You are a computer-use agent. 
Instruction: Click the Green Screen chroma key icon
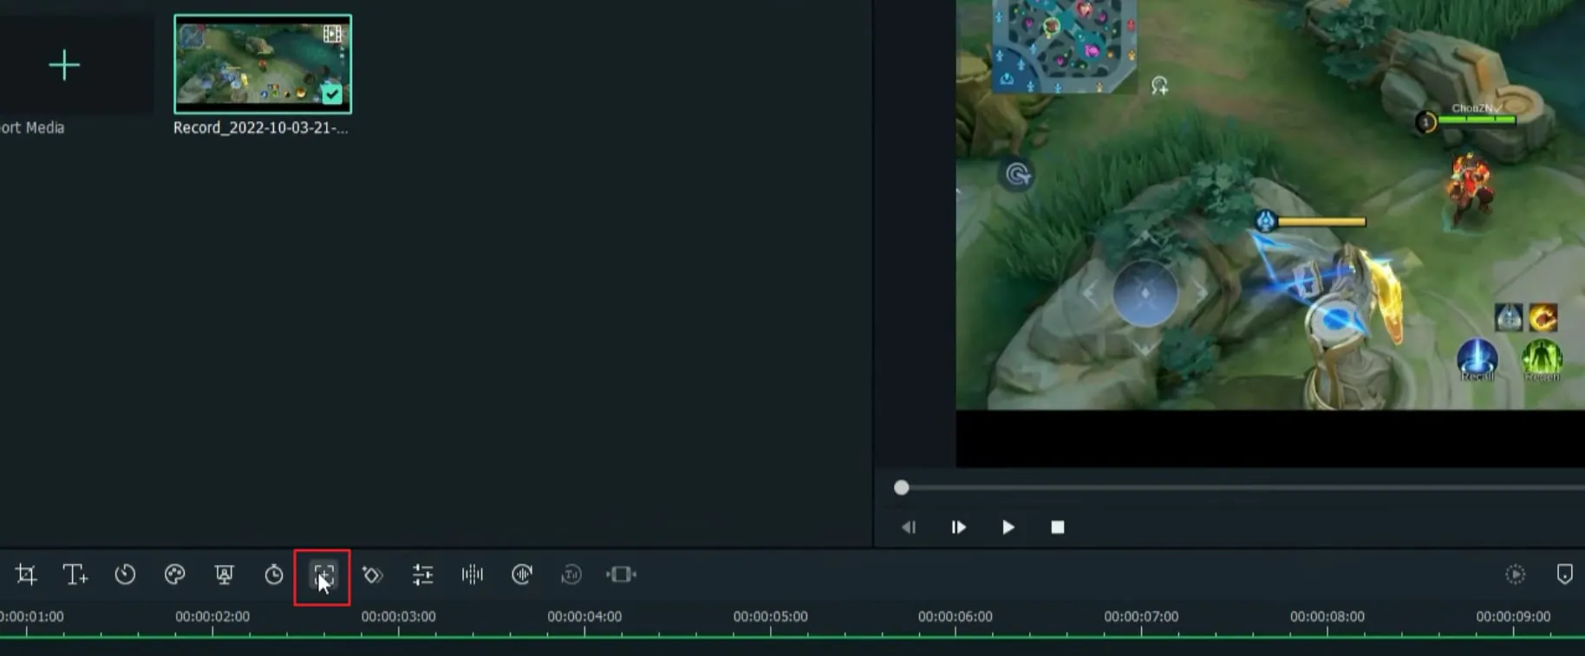pyautogui.click(x=224, y=575)
